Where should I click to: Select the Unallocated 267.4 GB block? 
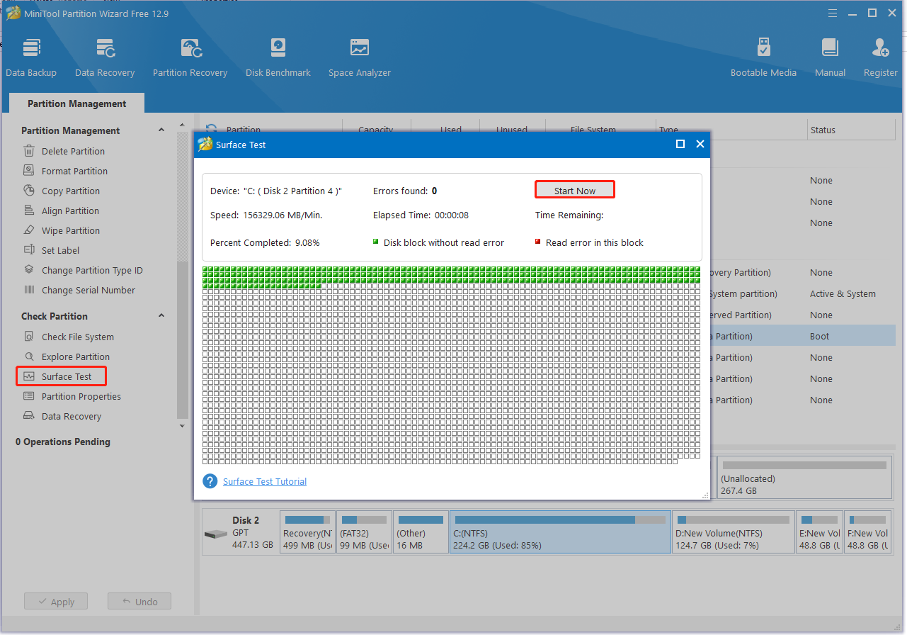coord(804,477)
